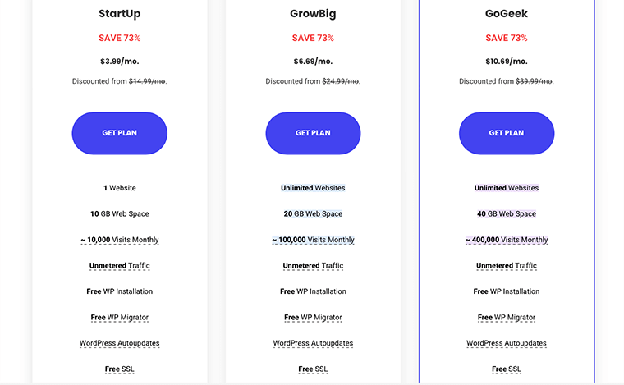Click Free SSL in the GoGeek column
This screenshot has height=385, width=624.
[x=507, y=369]
